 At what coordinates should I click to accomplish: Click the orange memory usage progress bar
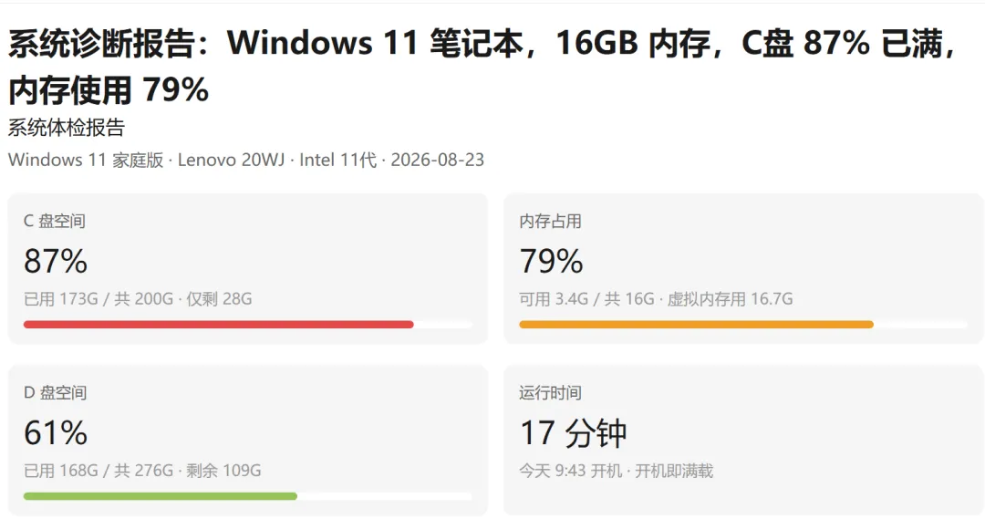pos(696,324)
